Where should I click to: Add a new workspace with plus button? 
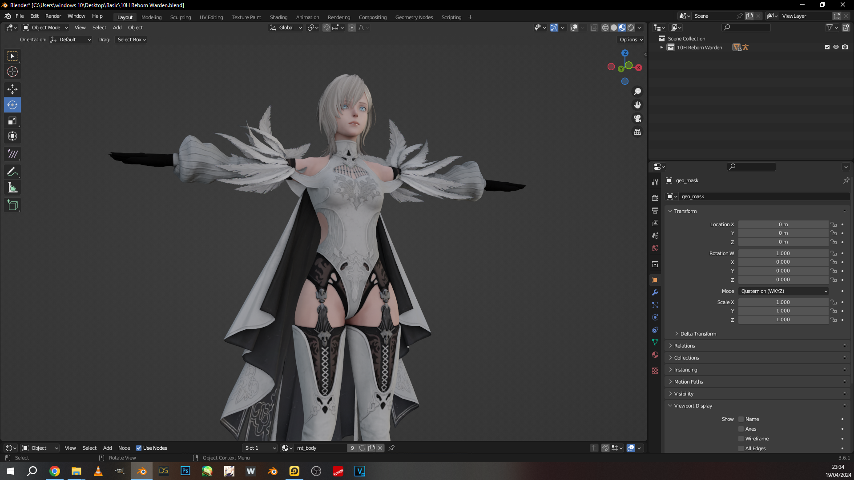pyautogui.click(x=470, y=17)
